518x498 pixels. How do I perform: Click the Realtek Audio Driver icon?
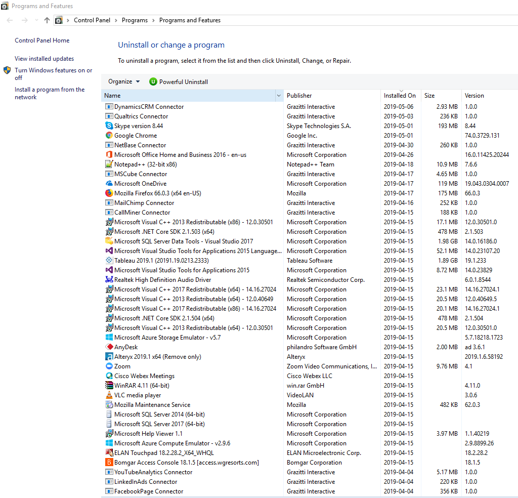click(109, 279)
